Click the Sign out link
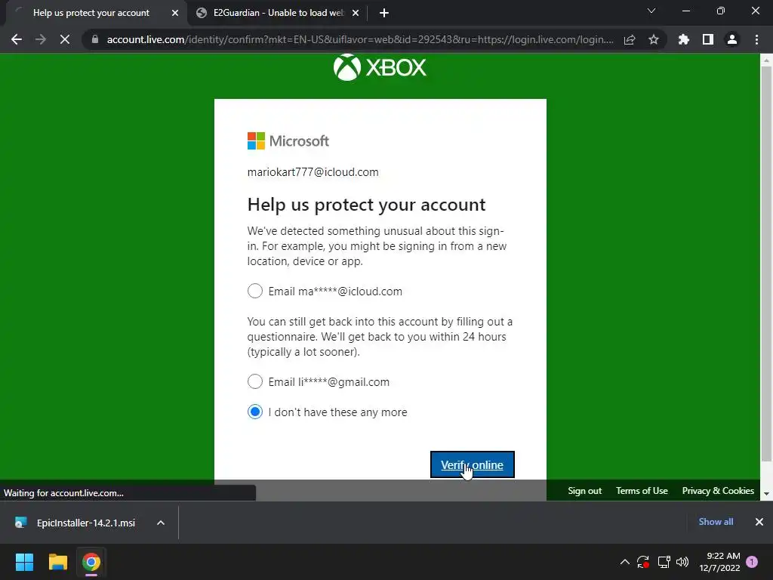773x580 pixels. coord(585,491)
